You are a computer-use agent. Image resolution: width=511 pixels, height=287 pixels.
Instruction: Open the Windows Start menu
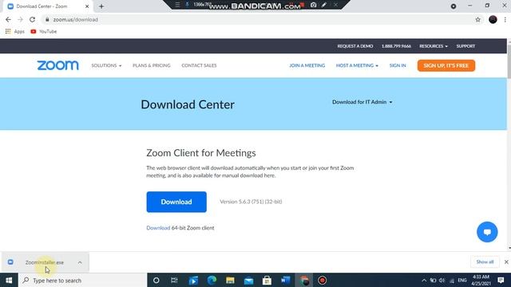click(9, 280)
